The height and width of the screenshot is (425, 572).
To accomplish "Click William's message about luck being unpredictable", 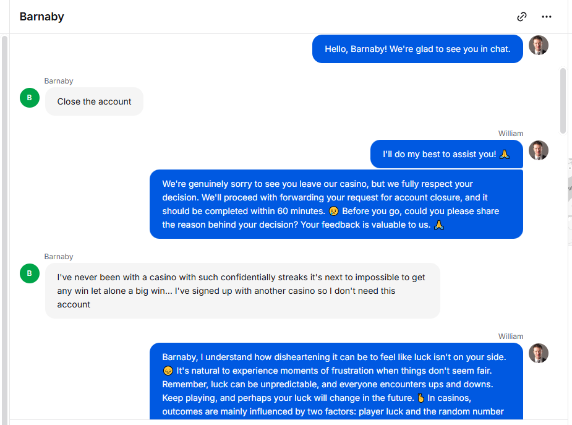I will [336, 381].
